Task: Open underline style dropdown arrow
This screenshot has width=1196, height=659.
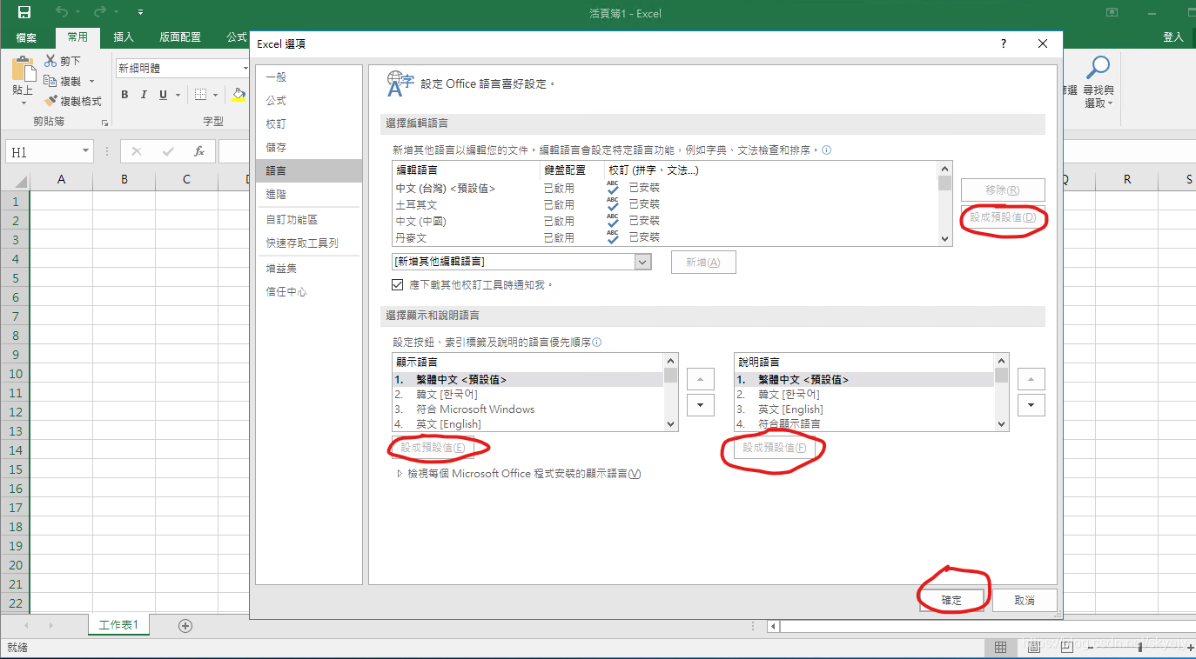Action: 178,95
